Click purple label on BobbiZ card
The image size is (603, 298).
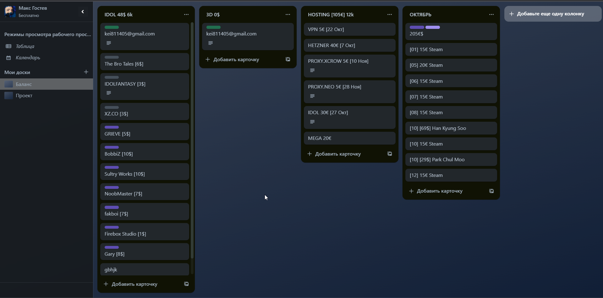112,147
